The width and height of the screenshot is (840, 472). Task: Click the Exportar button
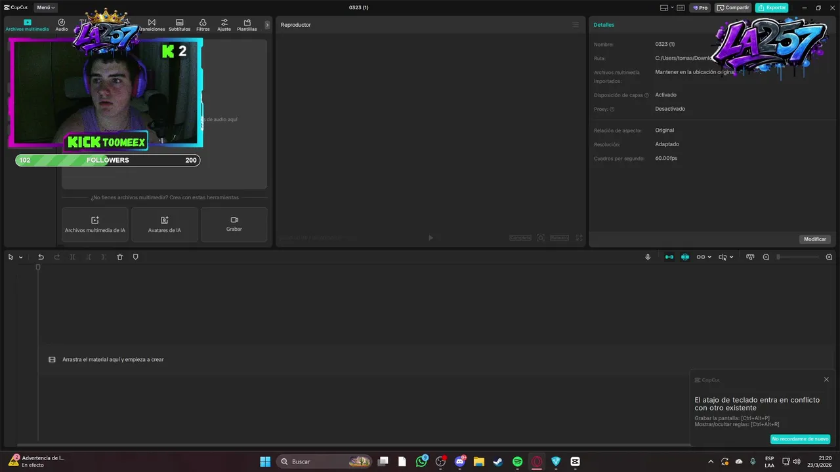tap(772, 8)
